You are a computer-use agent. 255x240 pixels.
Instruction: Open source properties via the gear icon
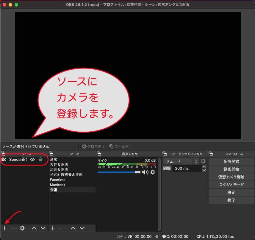pos(22,228)
